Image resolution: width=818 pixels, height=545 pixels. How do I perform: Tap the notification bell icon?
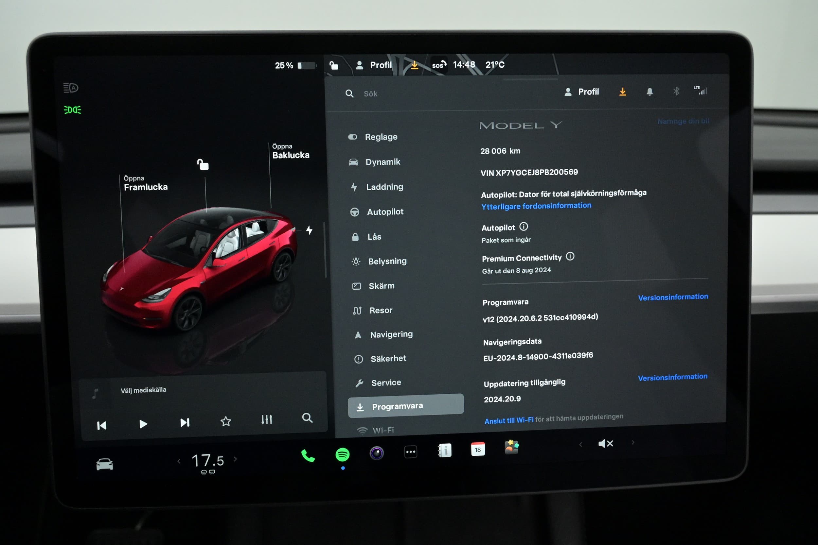tap(649, 92)
